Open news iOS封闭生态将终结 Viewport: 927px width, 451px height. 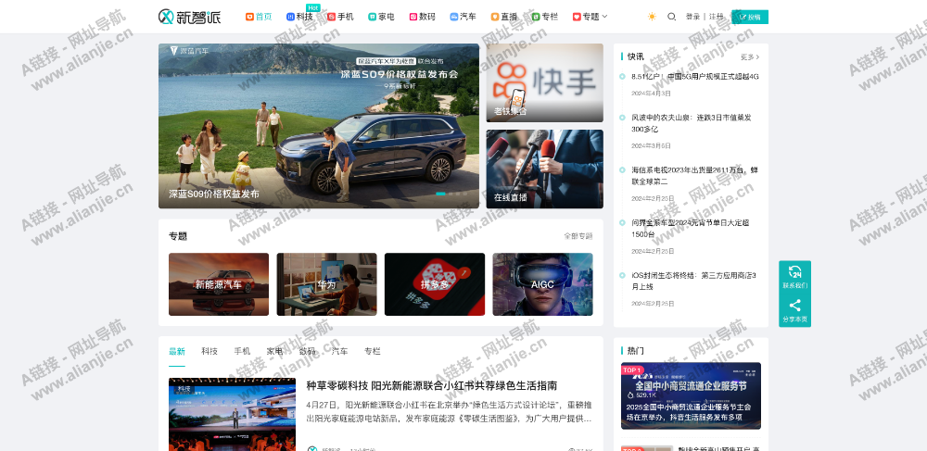click(693, 281)
